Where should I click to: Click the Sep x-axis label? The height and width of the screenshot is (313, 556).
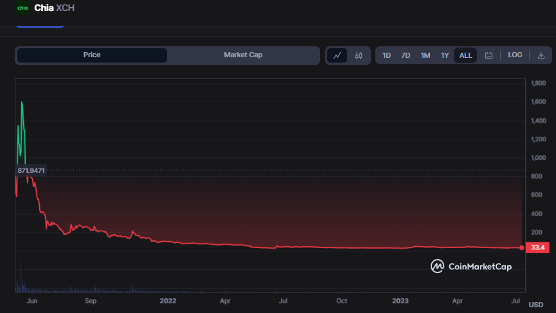[91, 301]
